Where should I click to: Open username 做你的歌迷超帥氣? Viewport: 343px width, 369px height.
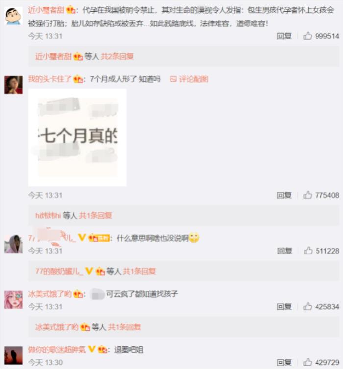[57, 350]
